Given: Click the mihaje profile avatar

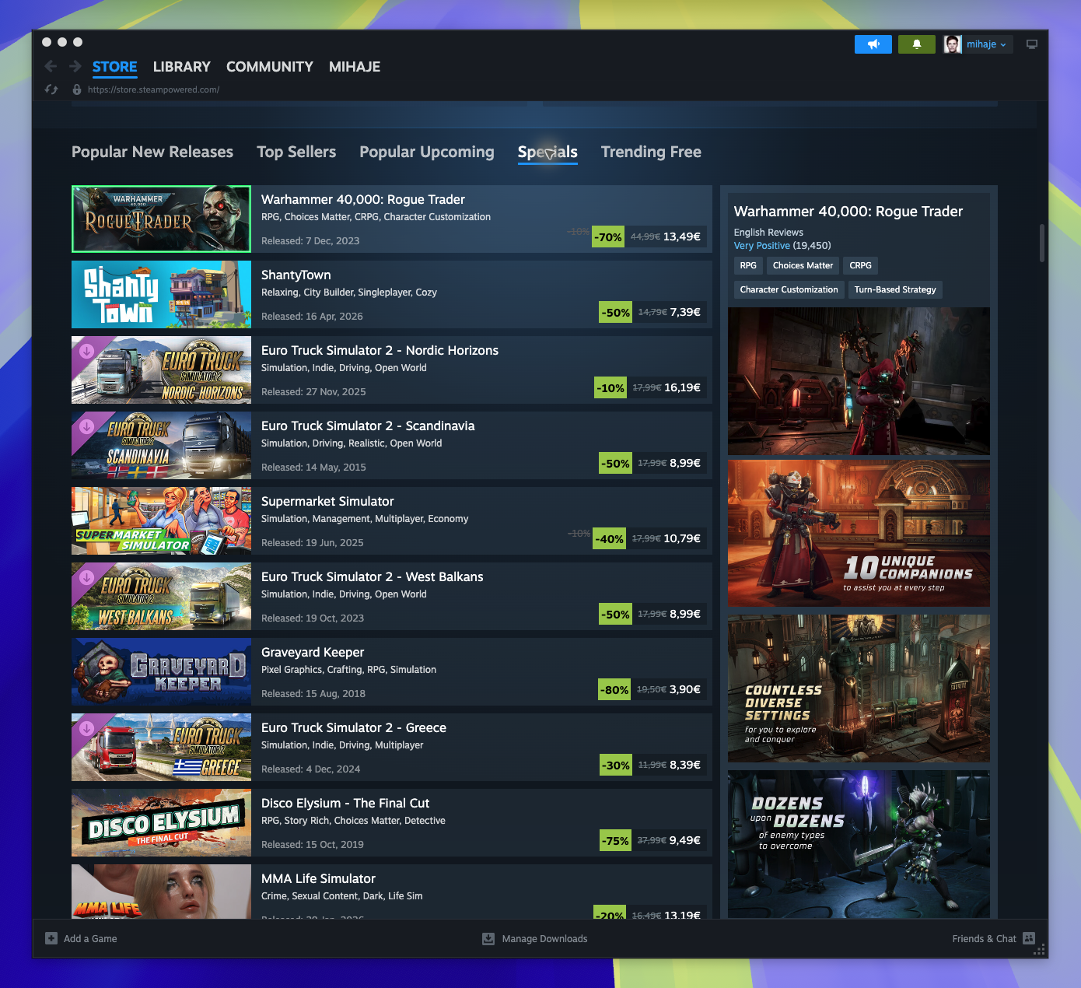Looking at the screenshot, I should (x=953, y=44).
